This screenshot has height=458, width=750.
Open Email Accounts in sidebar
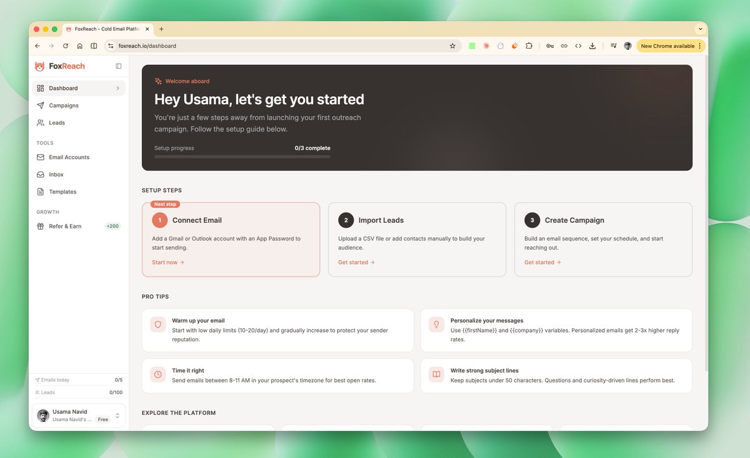click(79, 157)
